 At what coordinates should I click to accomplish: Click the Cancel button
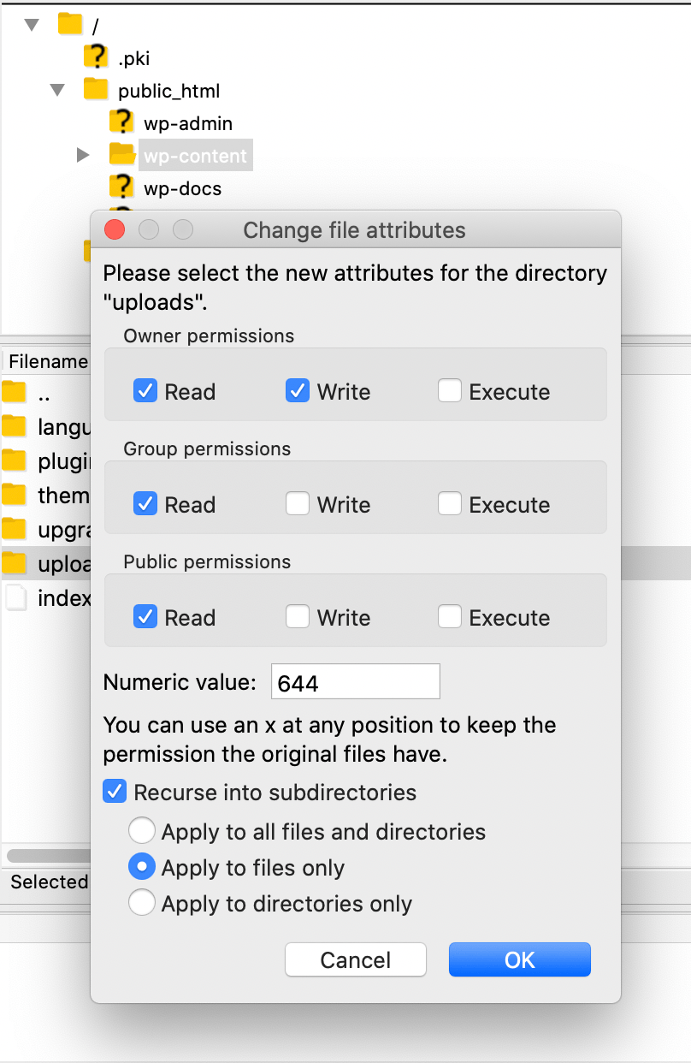point(356,959)
